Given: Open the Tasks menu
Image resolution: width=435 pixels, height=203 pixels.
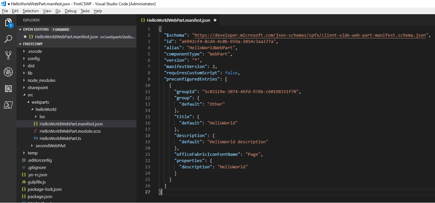Looking at the screenshot, I should pyautogui.click(x=85, y=11).
